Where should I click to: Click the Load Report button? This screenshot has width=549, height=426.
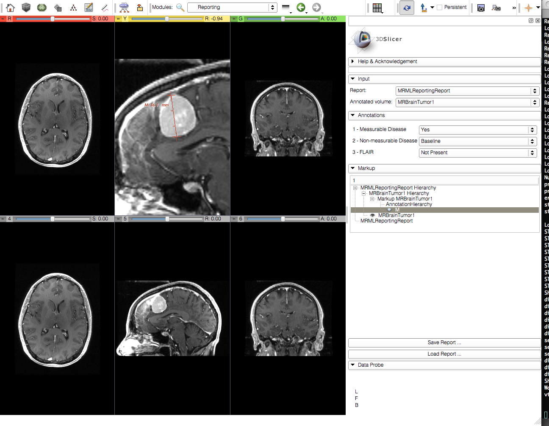444,354
